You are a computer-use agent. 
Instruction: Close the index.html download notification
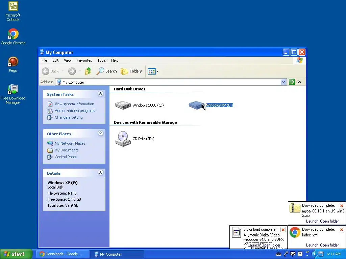342,230
